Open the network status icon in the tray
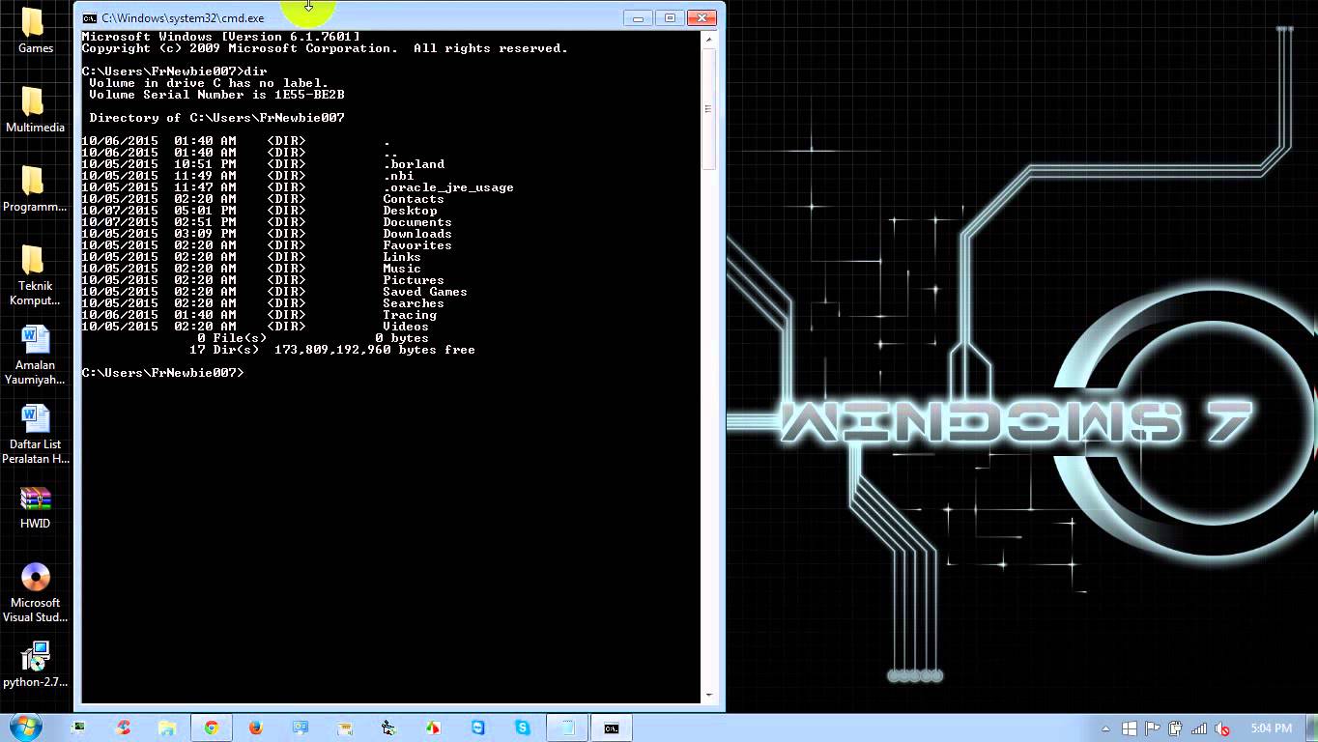Image resolution: width=1318 pixels, height=742 pixels. (1198, 728)
